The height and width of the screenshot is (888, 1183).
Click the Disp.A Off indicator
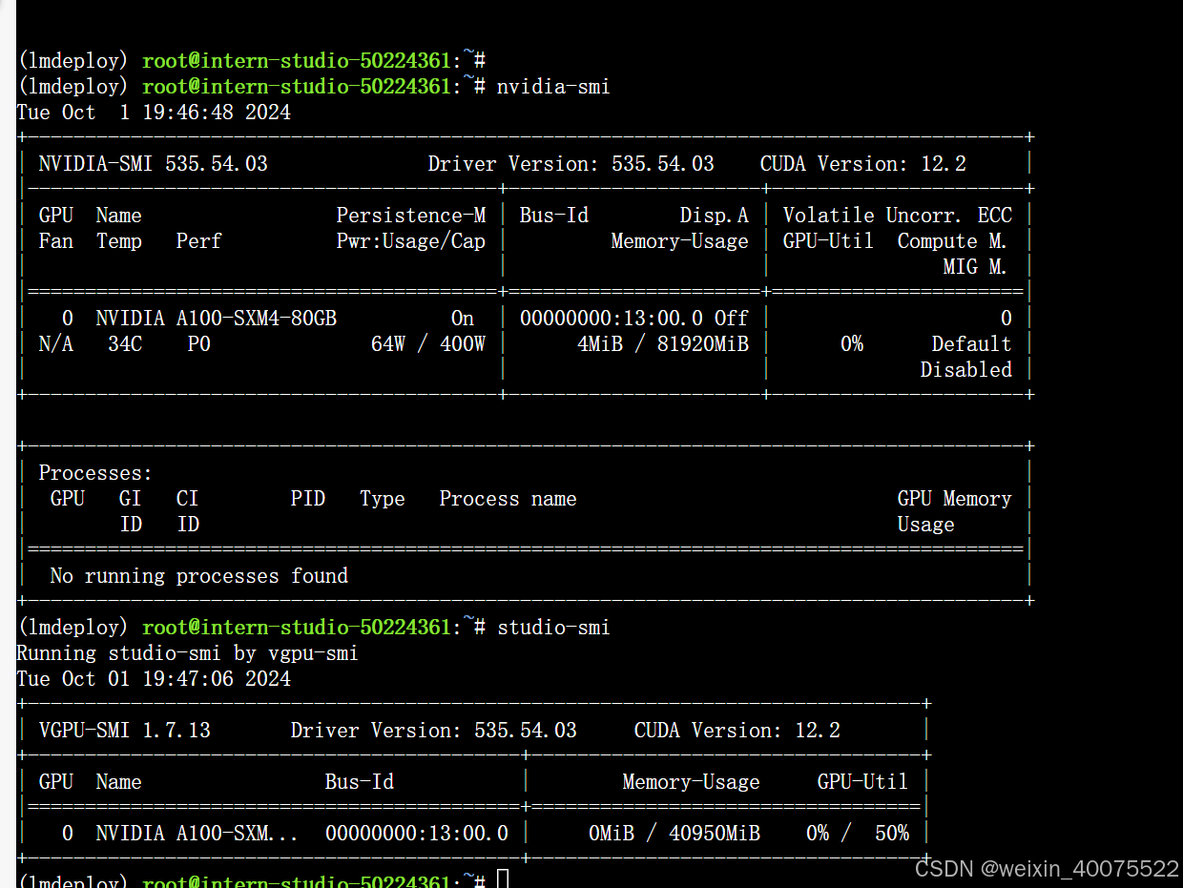731,318
